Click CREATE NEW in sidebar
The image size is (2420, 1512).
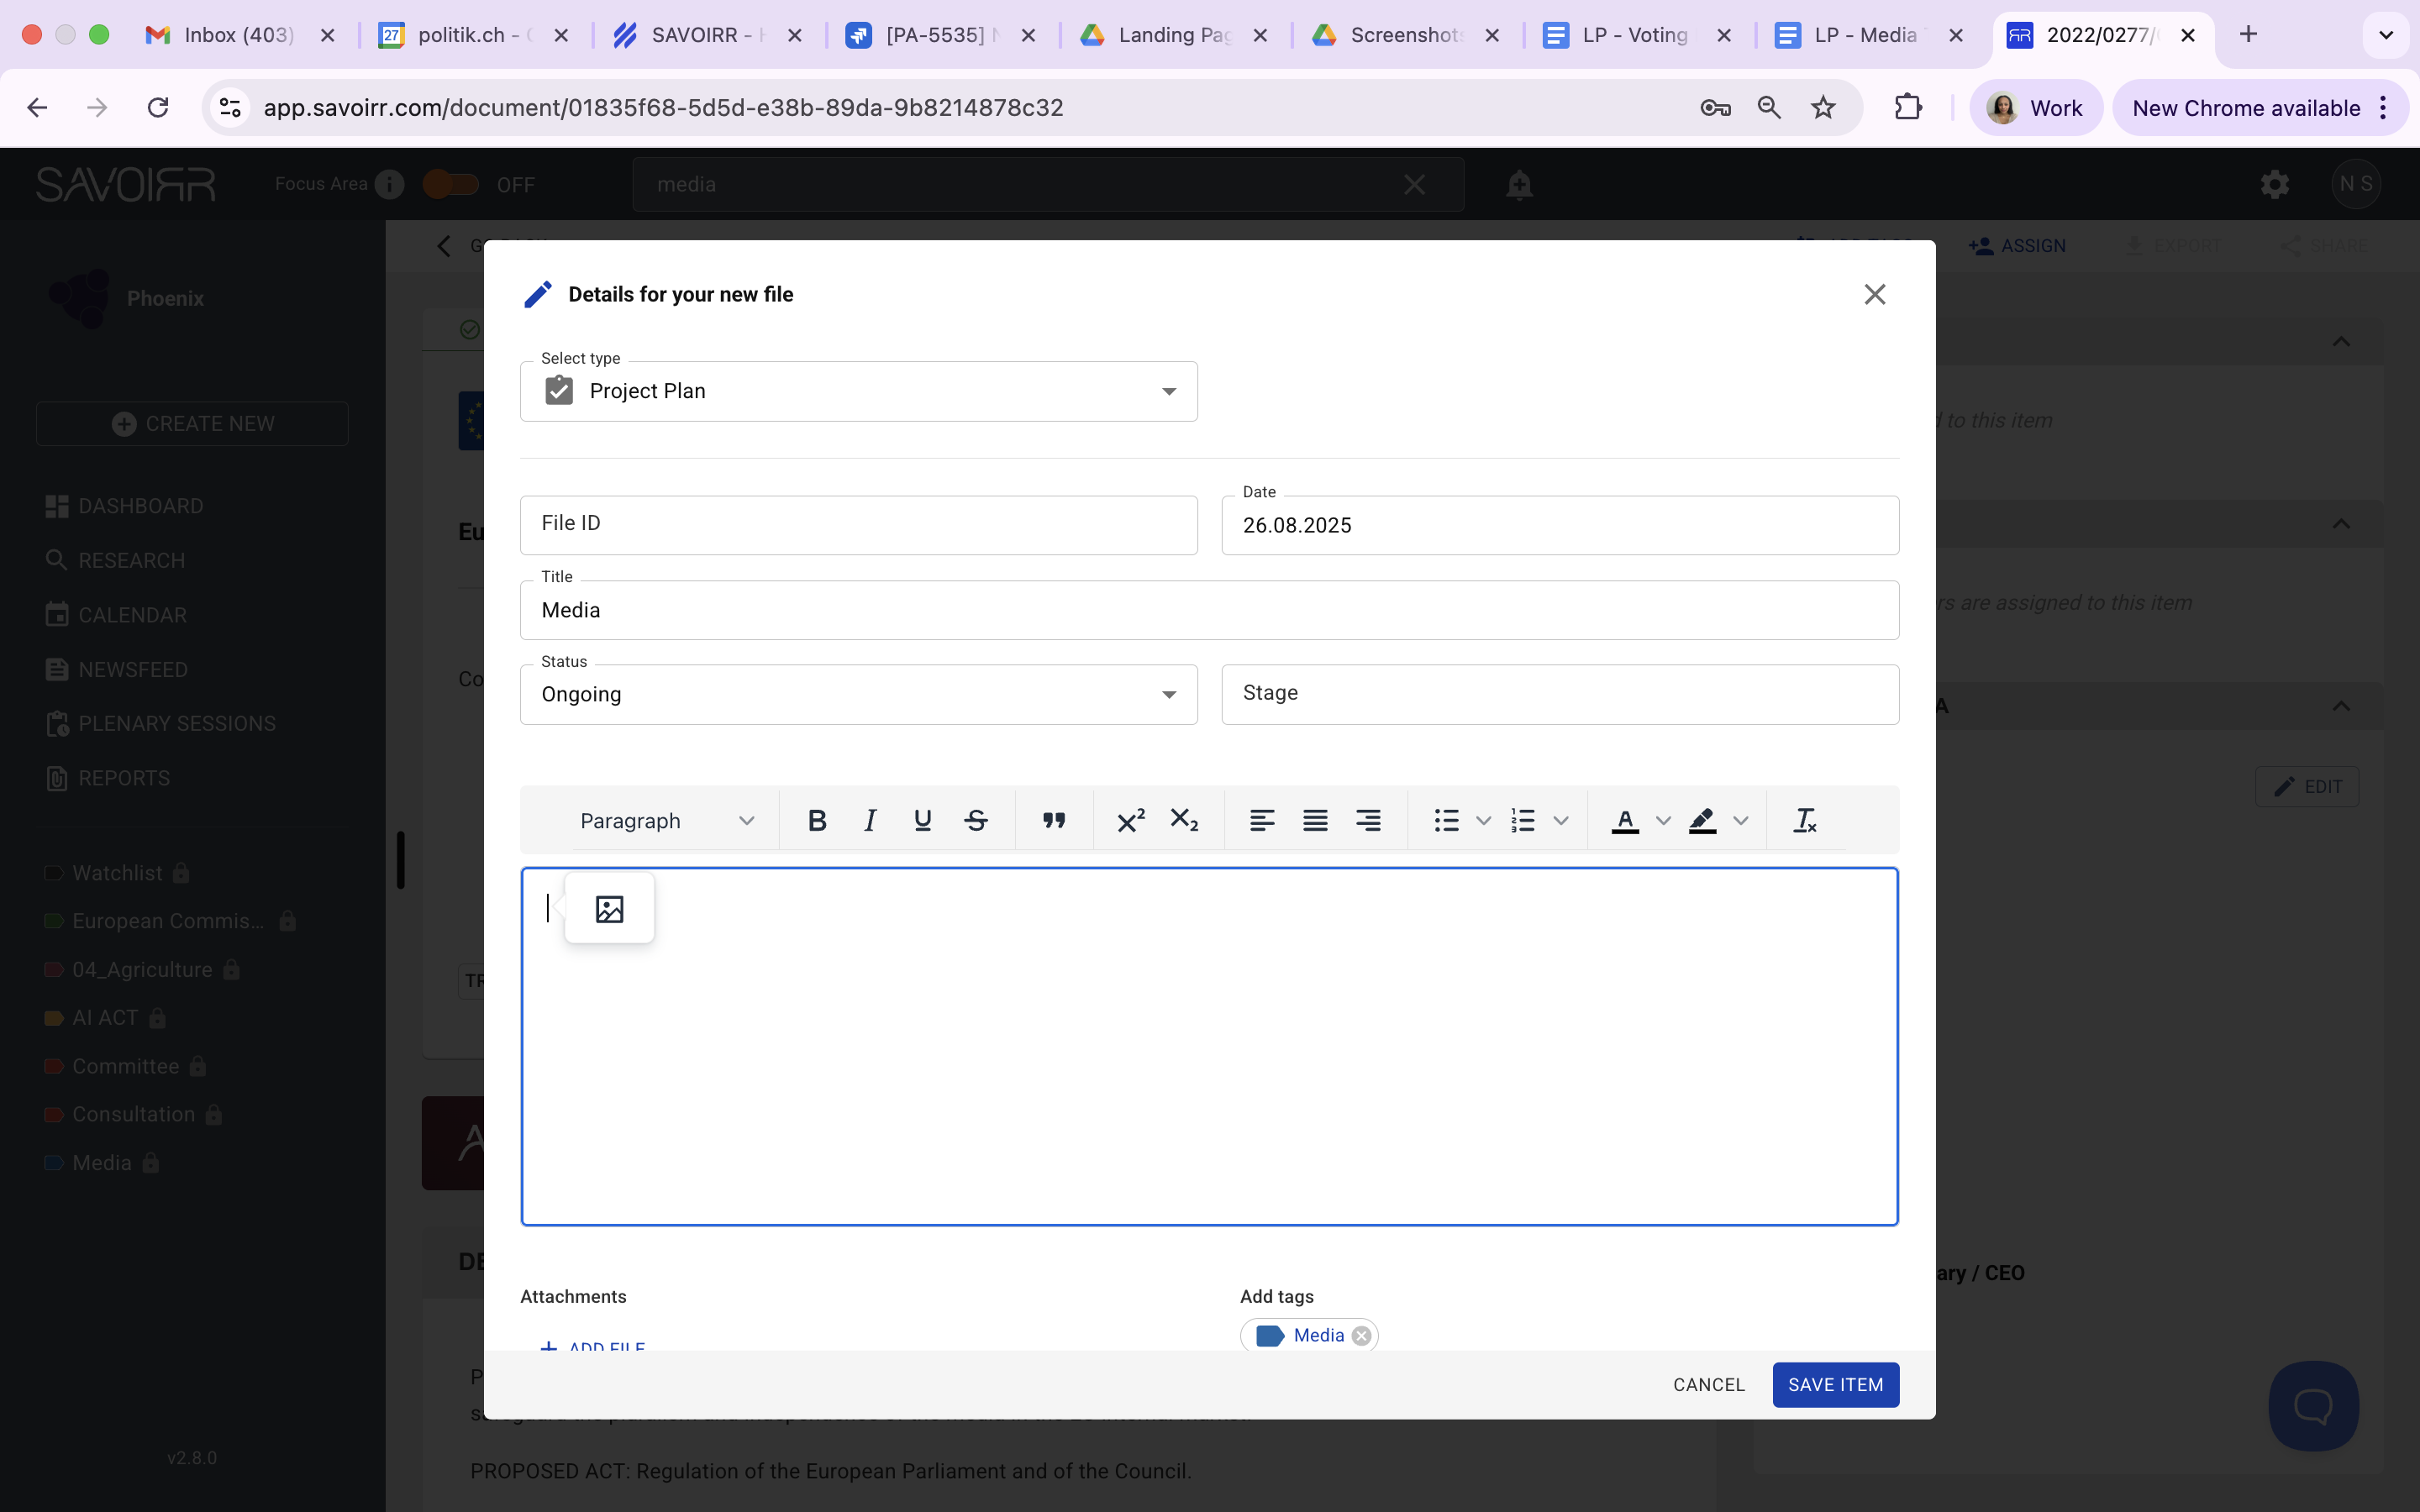click(x=192, y=424)
